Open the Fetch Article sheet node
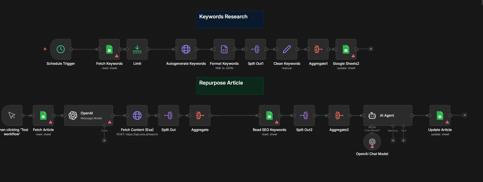This screenshot has height=182, width=483. click(43, 116)
